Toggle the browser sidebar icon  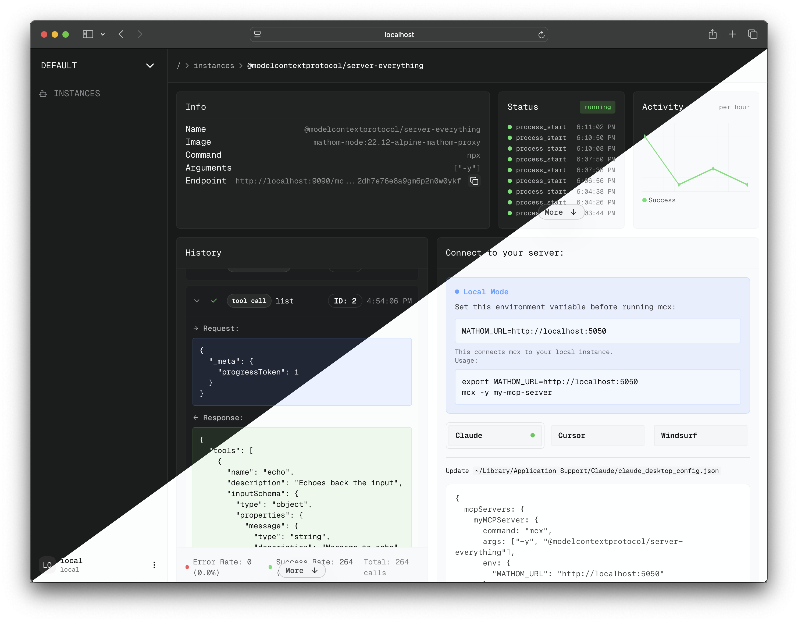click(88, 34)
